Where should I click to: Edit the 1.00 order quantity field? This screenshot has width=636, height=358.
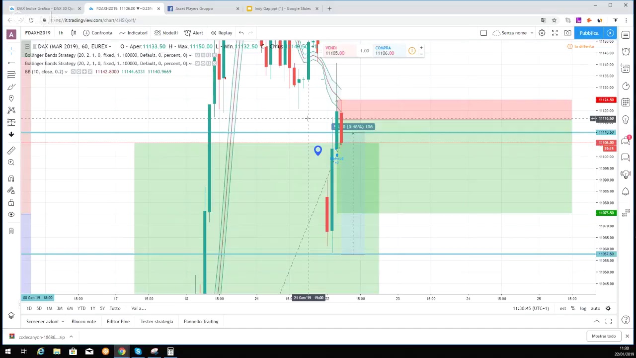364,51
